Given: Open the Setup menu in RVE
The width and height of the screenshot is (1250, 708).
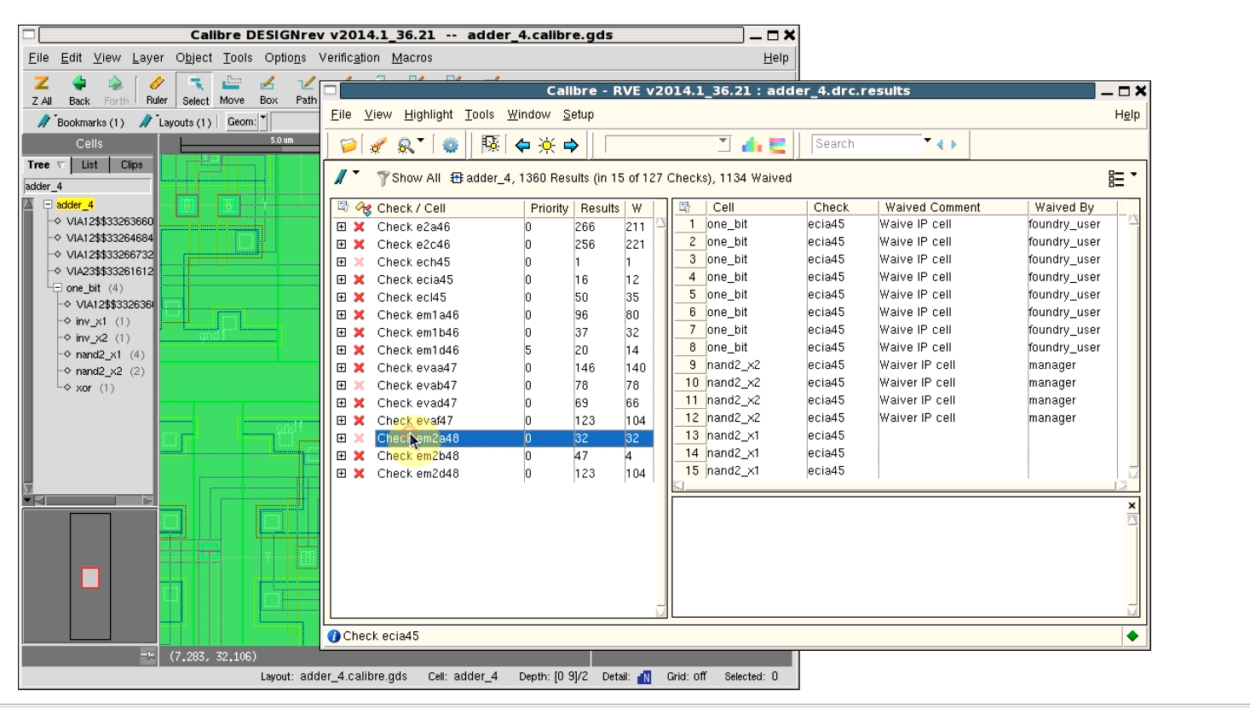Looking at the screenshot, I should (x=578, y=114).
